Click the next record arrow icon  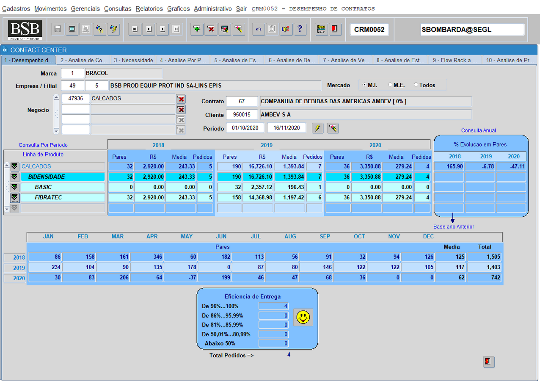click(163, 29)
